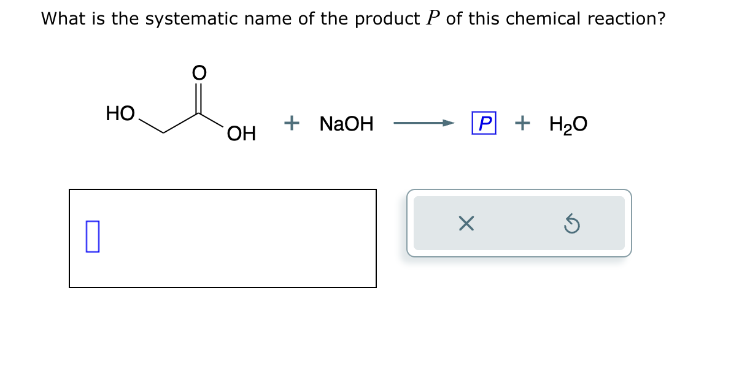
Task: Click the HO group of the molecule
Action: pyautogui.click(x=120, y=113)
